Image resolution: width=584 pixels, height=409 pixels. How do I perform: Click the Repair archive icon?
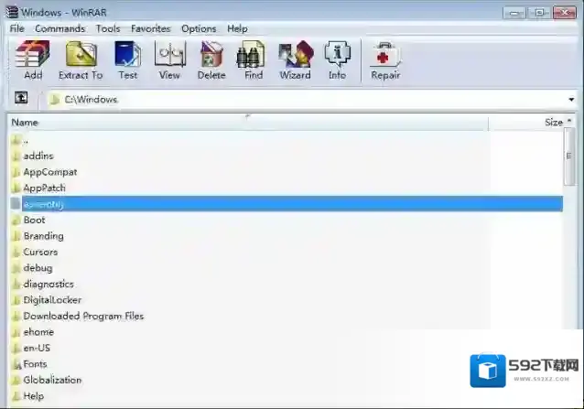pos(385,60)
